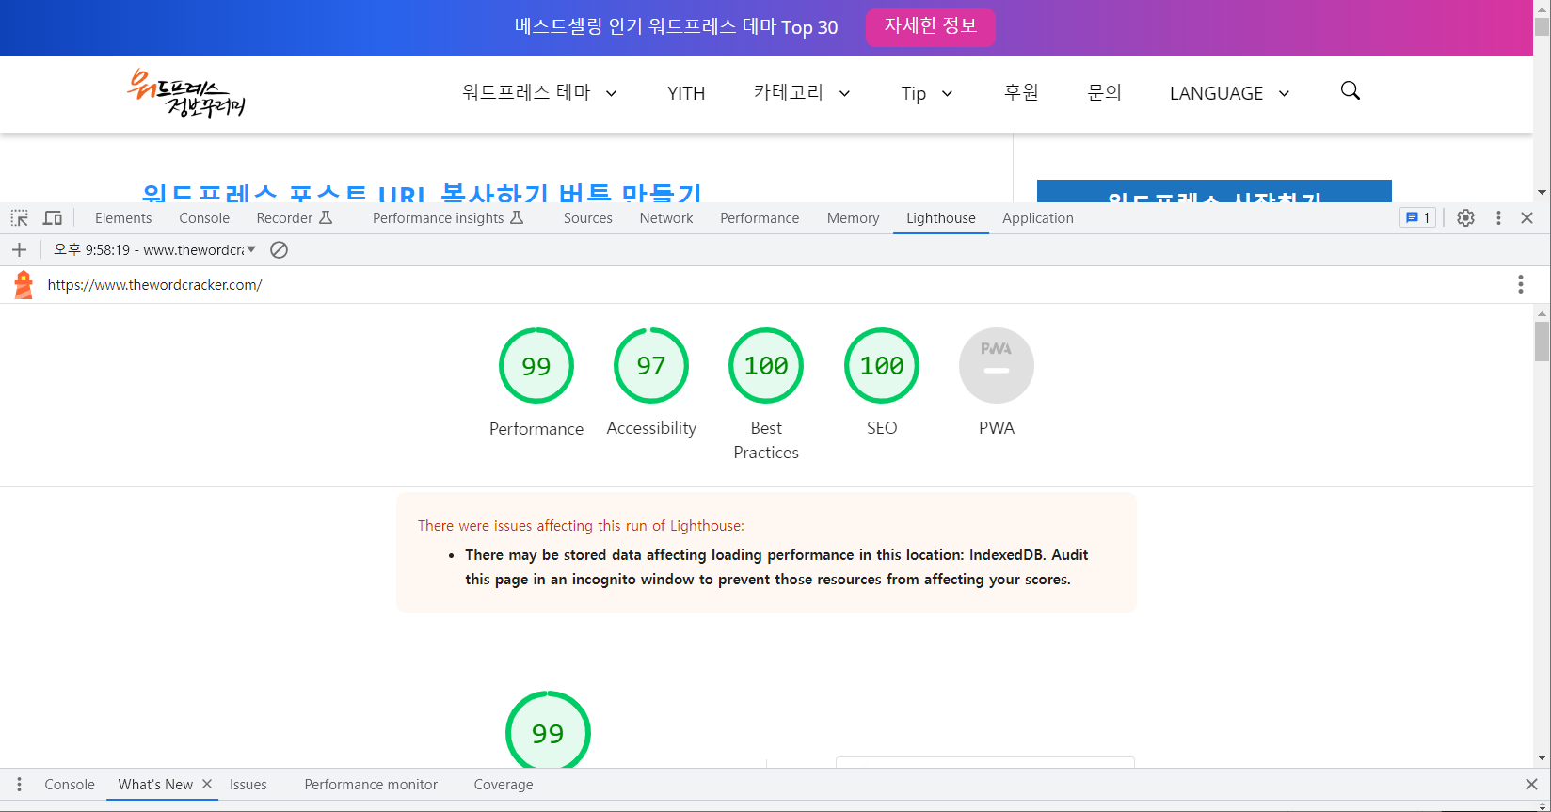Switch to the Console tab in the top DevTools bar
Image resolution: width=1551 pixels, height=812 pixels.
(x=204, y=218)
